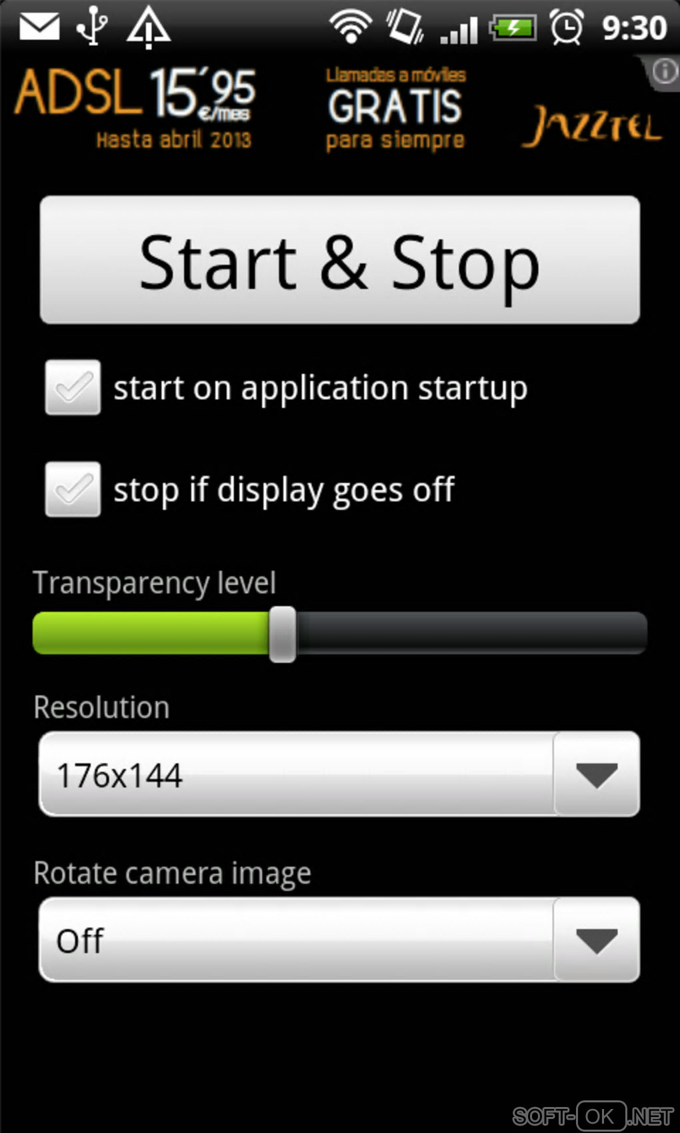Tap the screen rotation status icon
The image size is (680, 1133).
tap(405, 27)
